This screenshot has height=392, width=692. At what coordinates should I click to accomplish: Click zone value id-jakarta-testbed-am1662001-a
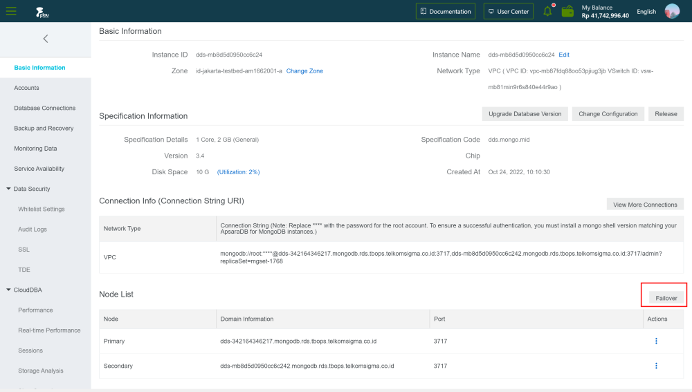[239, 71]
